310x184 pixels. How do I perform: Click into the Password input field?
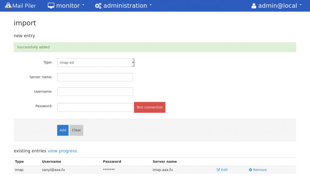click(95, 107)
